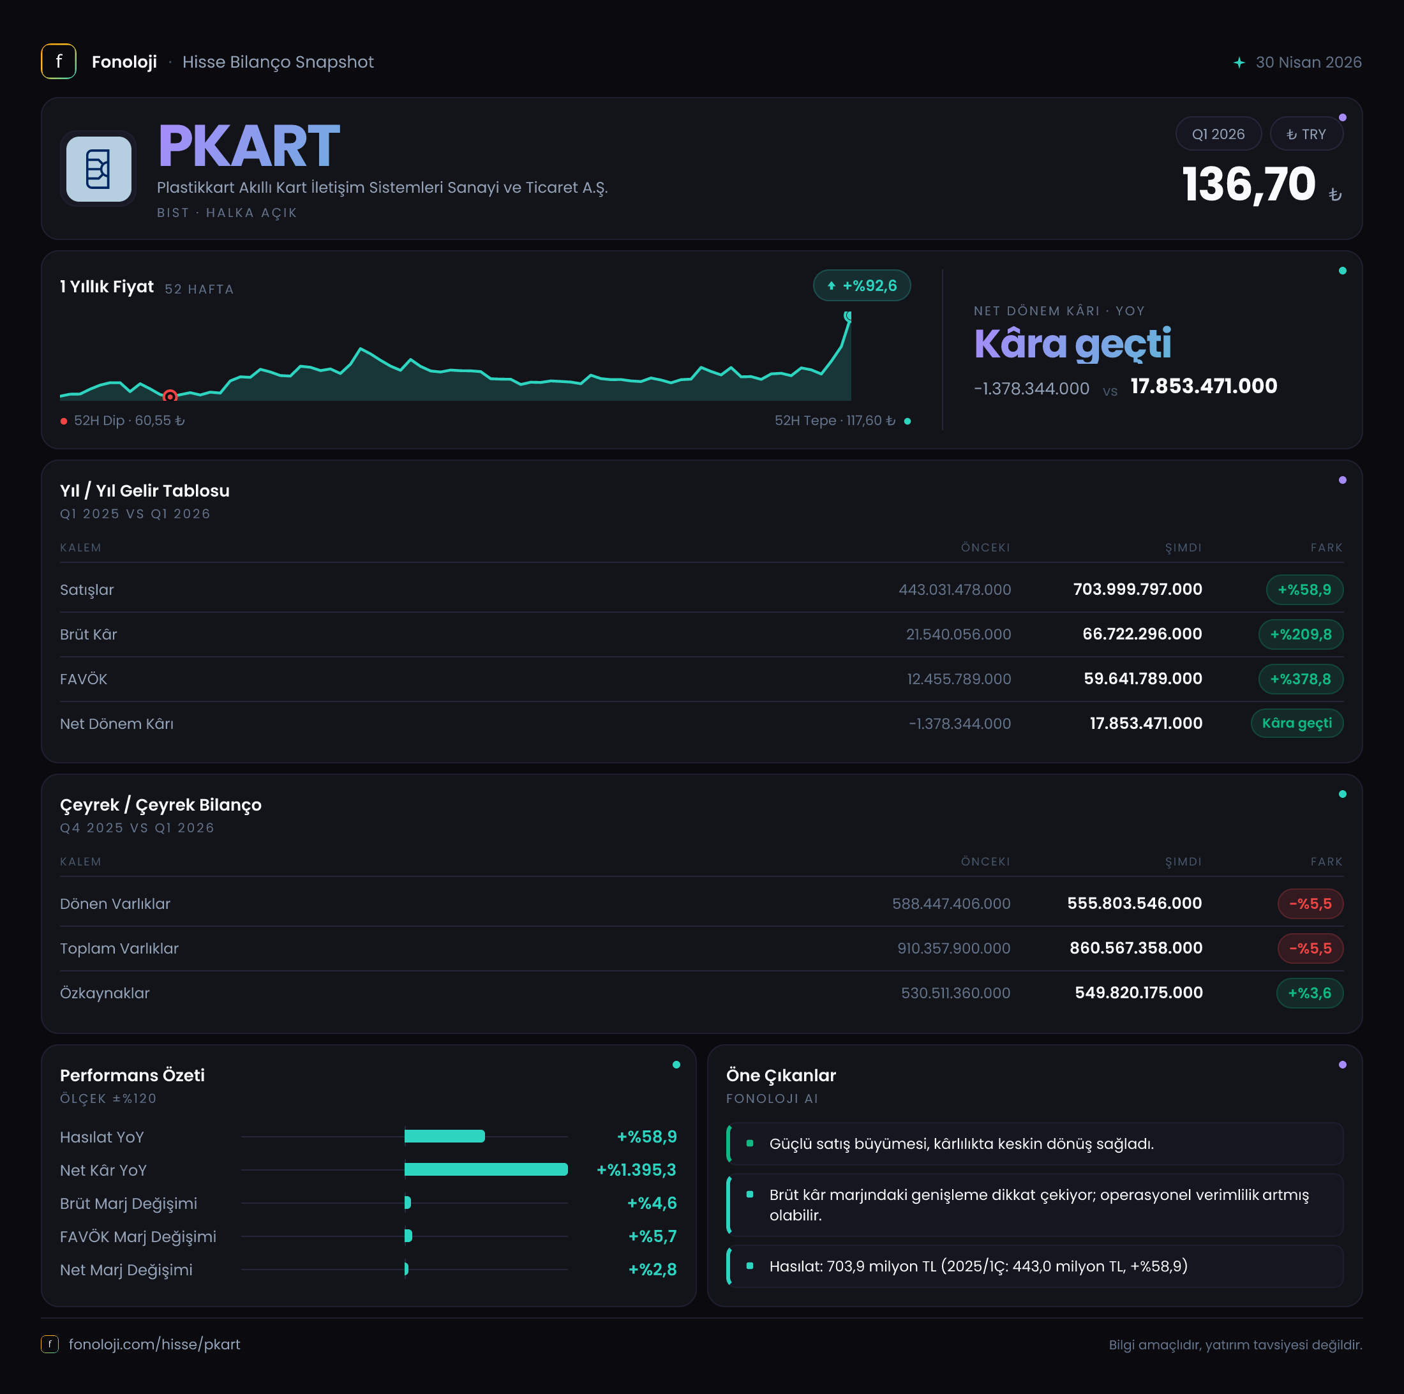Click the small Fonoloji icon in footer
Viewport: 1404px width, 1394px height.
coord(49,1344)
